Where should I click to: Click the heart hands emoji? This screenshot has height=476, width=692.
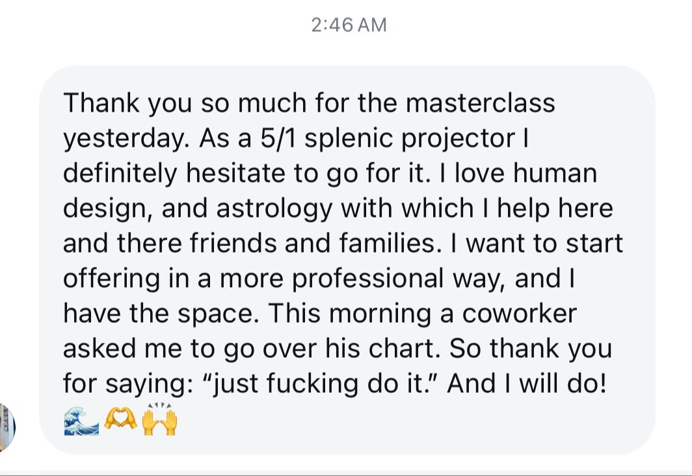coord(120,418)
